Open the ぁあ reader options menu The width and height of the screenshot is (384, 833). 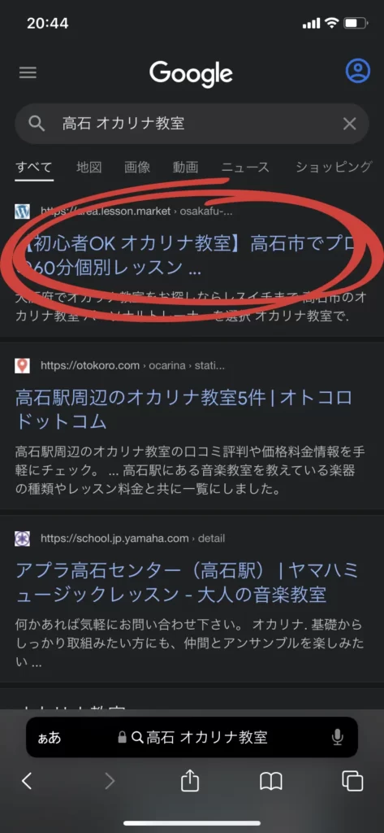coord(50,737)
